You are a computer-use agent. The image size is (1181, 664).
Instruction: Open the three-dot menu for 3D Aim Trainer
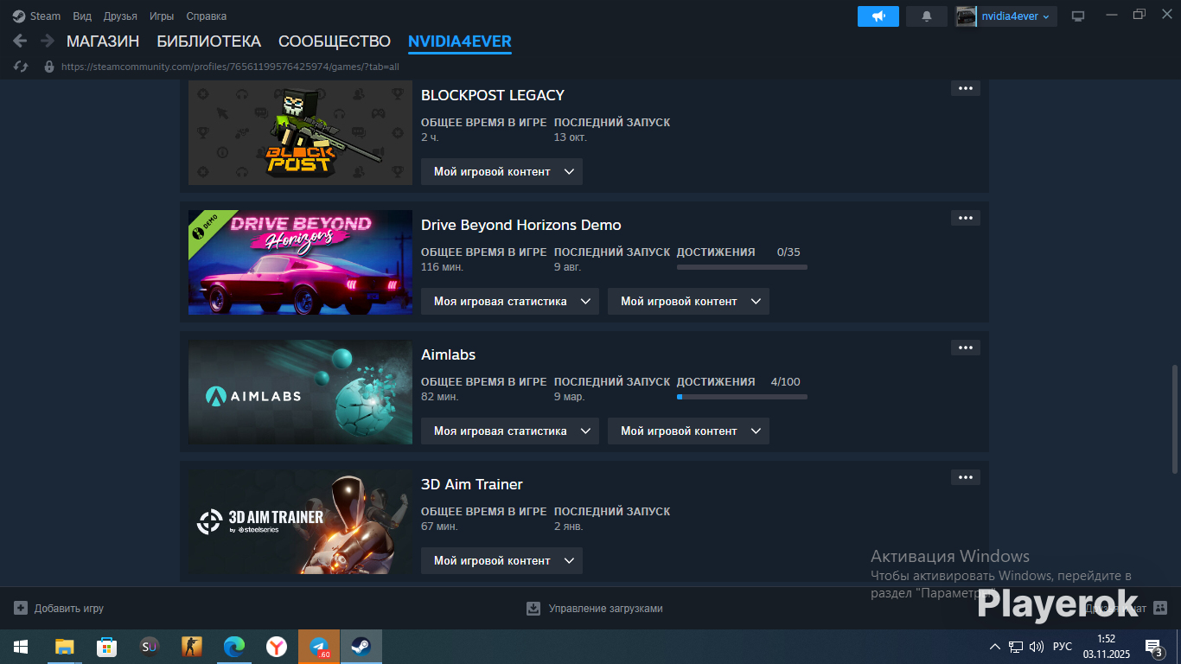tap(966, 477)
